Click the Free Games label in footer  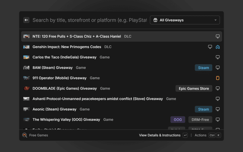point(39,135)
